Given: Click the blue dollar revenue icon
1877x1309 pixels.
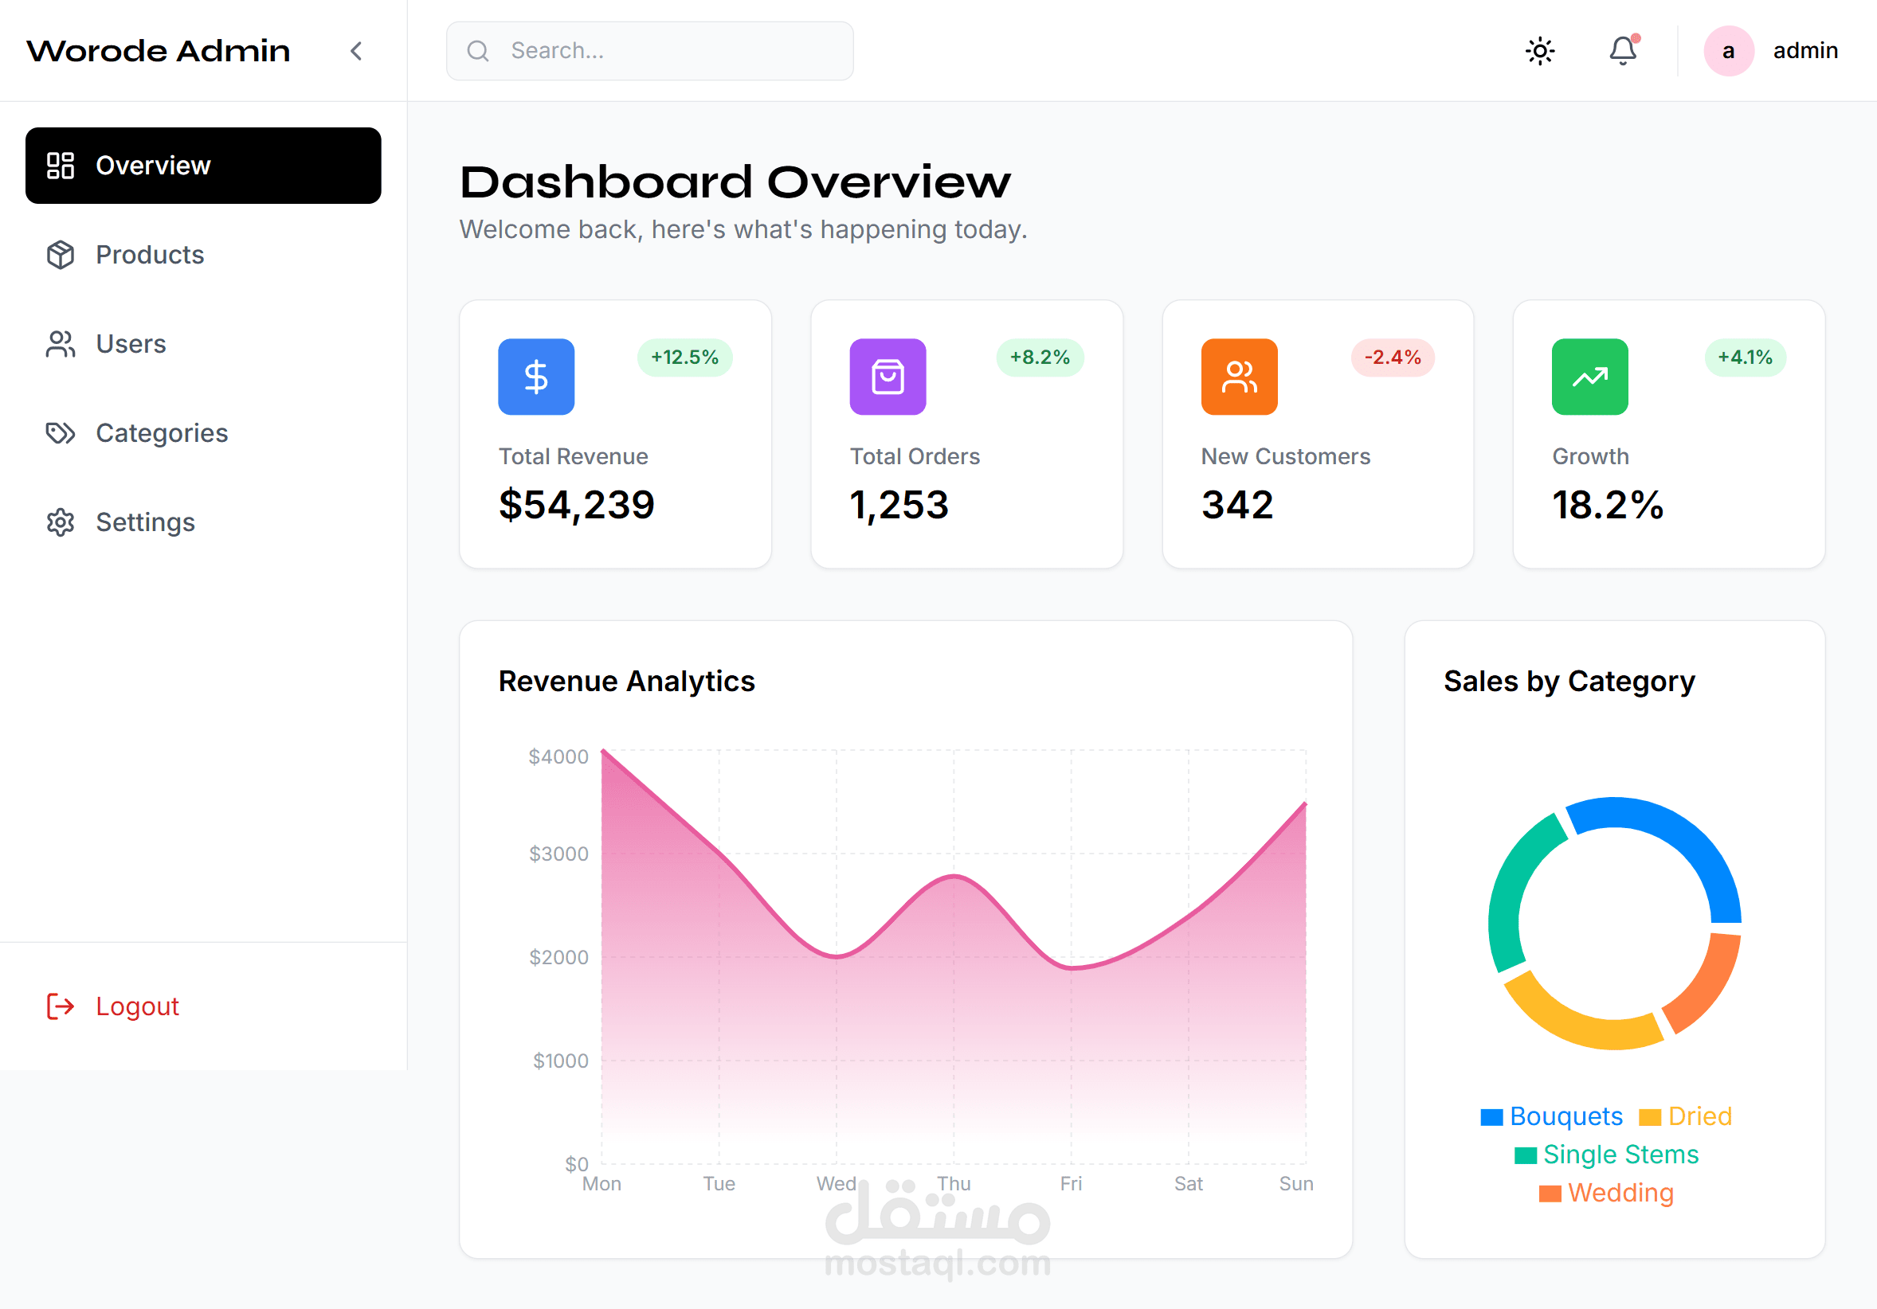Looking at the screenshot, I should [536, 377].
